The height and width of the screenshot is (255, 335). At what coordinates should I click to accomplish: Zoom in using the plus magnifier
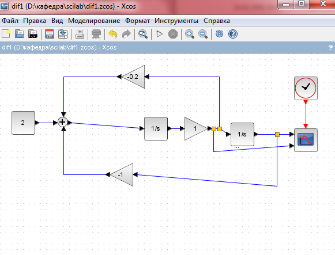pyautogui.click(x=190, y=34)
